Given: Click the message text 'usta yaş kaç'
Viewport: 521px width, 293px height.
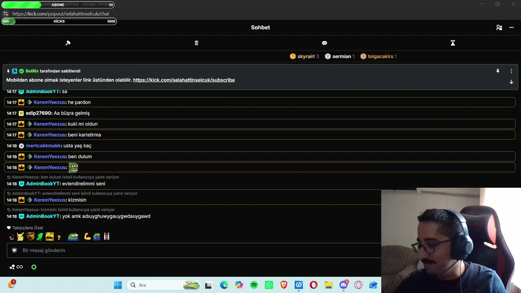Looking at the screenshot, I should 77,146.
